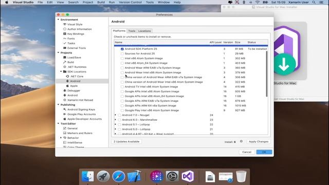Switch to the Locations tab
The width and height of the screenshot is (329, 185).
click(144, 31)
